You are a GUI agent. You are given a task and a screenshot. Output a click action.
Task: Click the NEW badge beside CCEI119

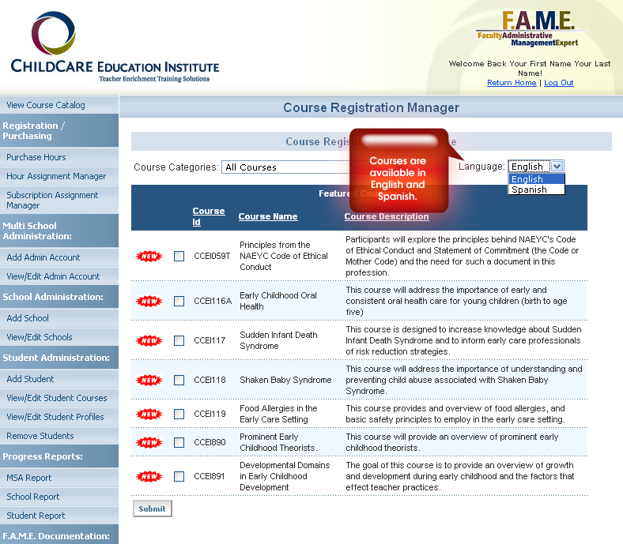[x=149, y=415]
